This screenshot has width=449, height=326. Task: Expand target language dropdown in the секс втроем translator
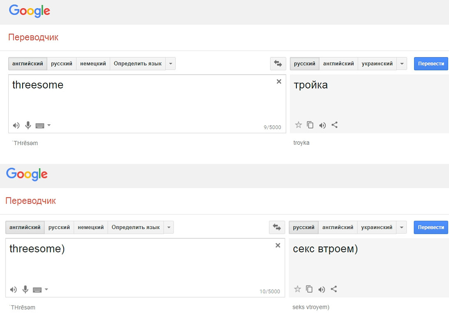[x=401, y=227]
